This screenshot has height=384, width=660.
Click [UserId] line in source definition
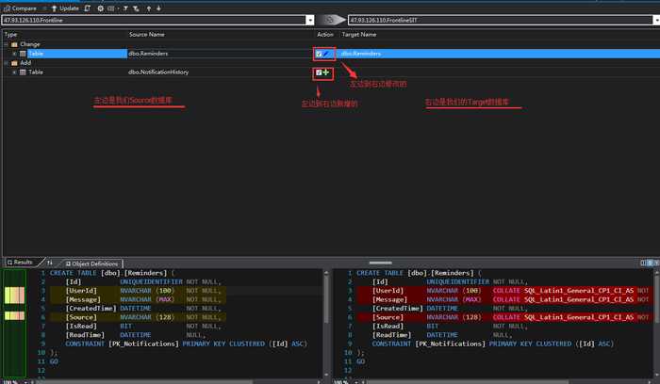point(138,291)
